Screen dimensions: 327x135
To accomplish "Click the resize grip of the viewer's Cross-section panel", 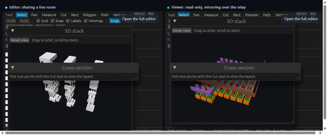I will pyautogui.click(x=298, y=78).
